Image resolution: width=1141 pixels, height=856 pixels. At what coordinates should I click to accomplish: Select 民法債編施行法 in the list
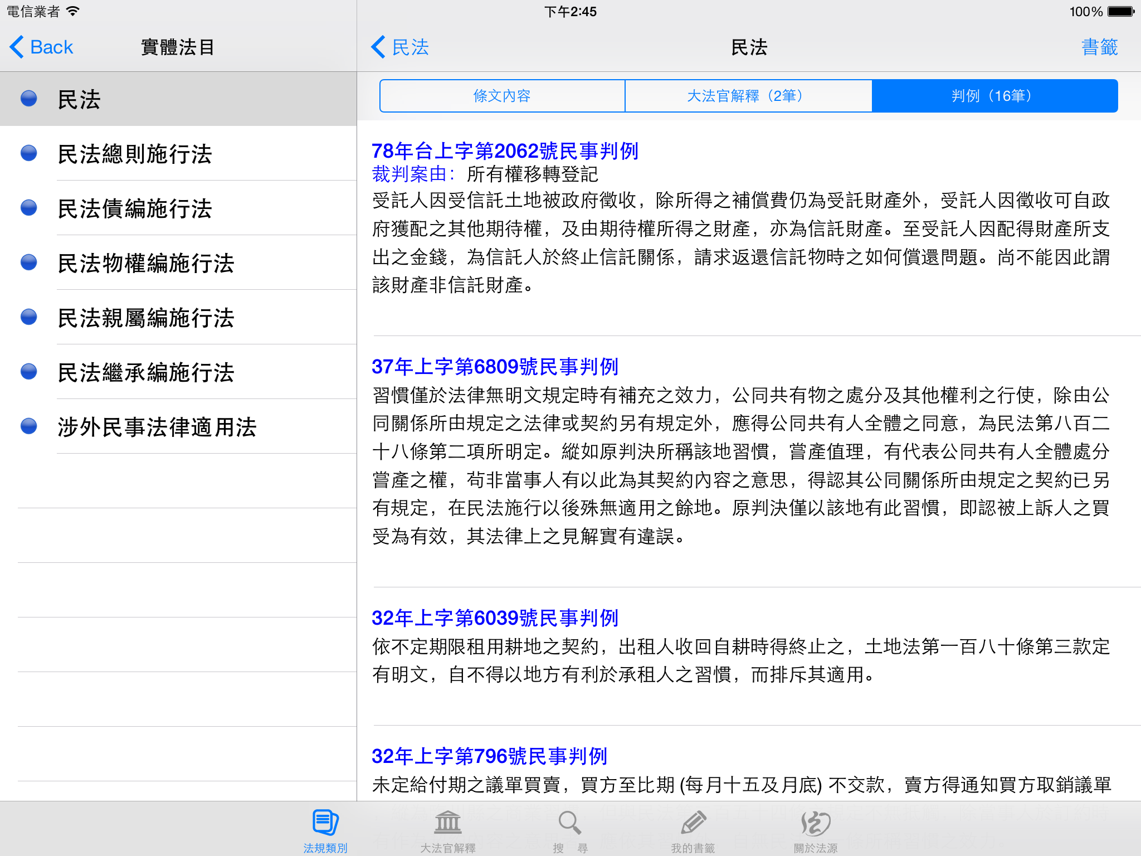(135, 208)
